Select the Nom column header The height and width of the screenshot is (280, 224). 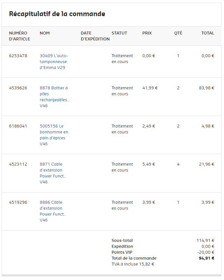tap(45, 33)
